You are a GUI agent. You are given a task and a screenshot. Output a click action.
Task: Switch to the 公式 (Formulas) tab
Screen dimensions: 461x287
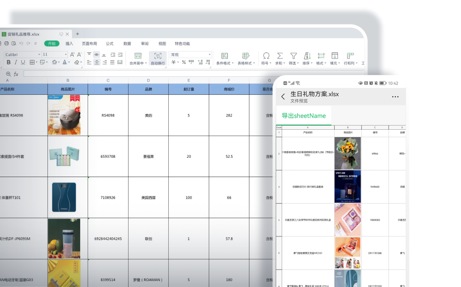coord(110,43)
